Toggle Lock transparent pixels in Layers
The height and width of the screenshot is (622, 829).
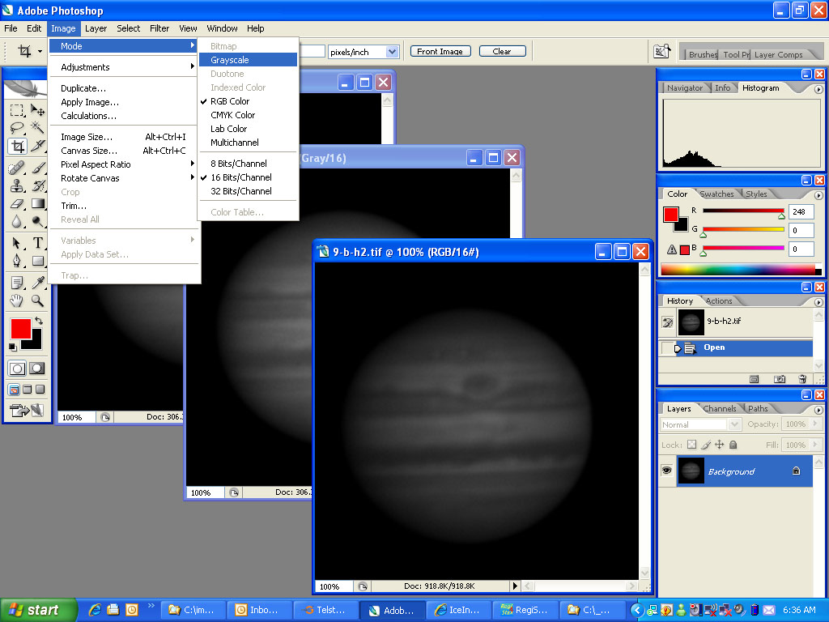click(691, 445)
